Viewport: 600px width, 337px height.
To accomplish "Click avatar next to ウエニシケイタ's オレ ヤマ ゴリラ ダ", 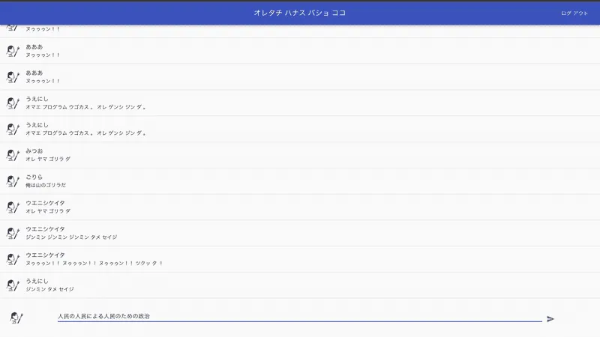I will 13,207.
